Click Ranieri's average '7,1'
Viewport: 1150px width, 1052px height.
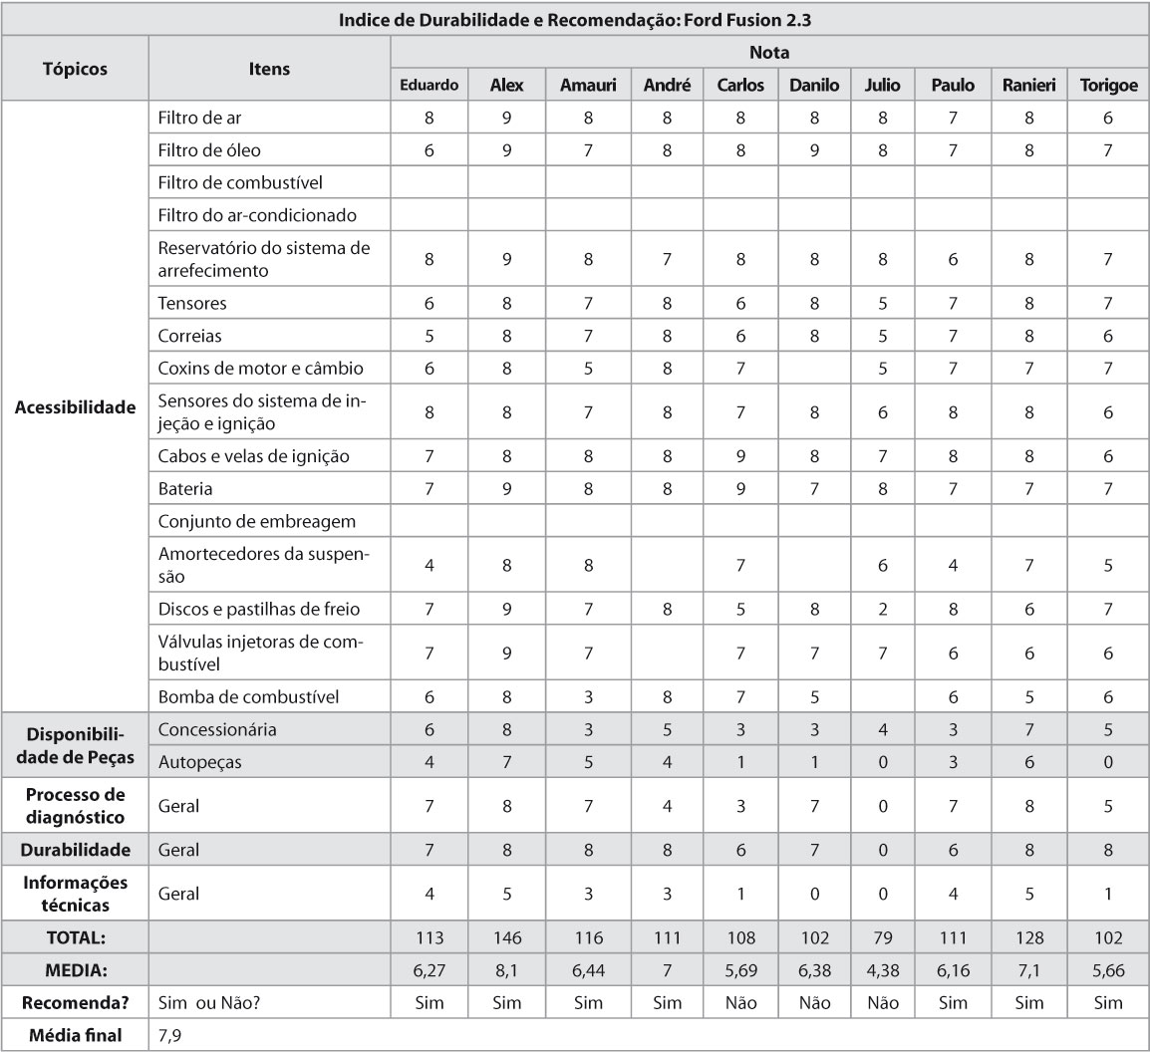pos(1029,970)
